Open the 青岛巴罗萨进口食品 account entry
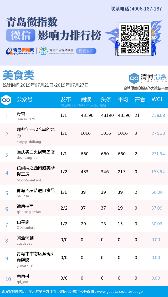This screenshot has width=168, height=297. (x=36, y=190)
